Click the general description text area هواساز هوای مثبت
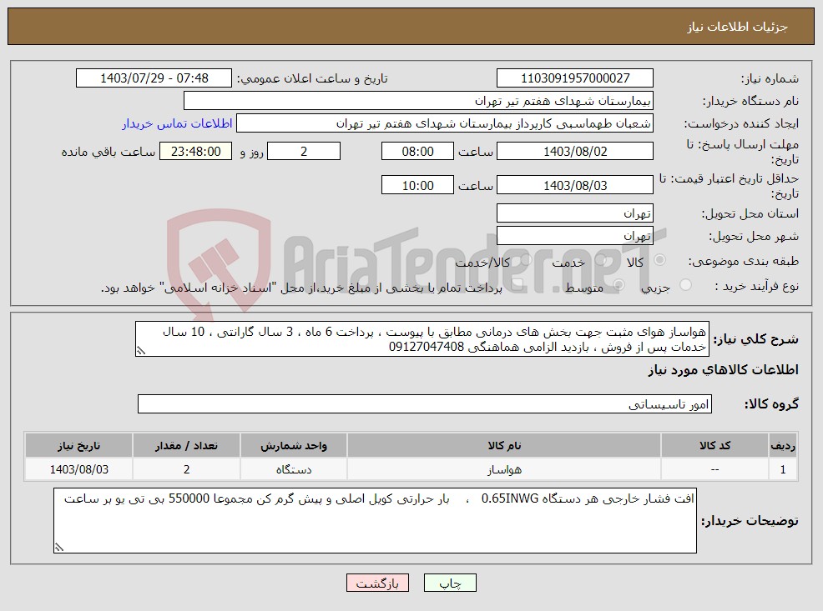Image resolution: width=823 pixels, height=611 pixels. (x=422, y=339)
